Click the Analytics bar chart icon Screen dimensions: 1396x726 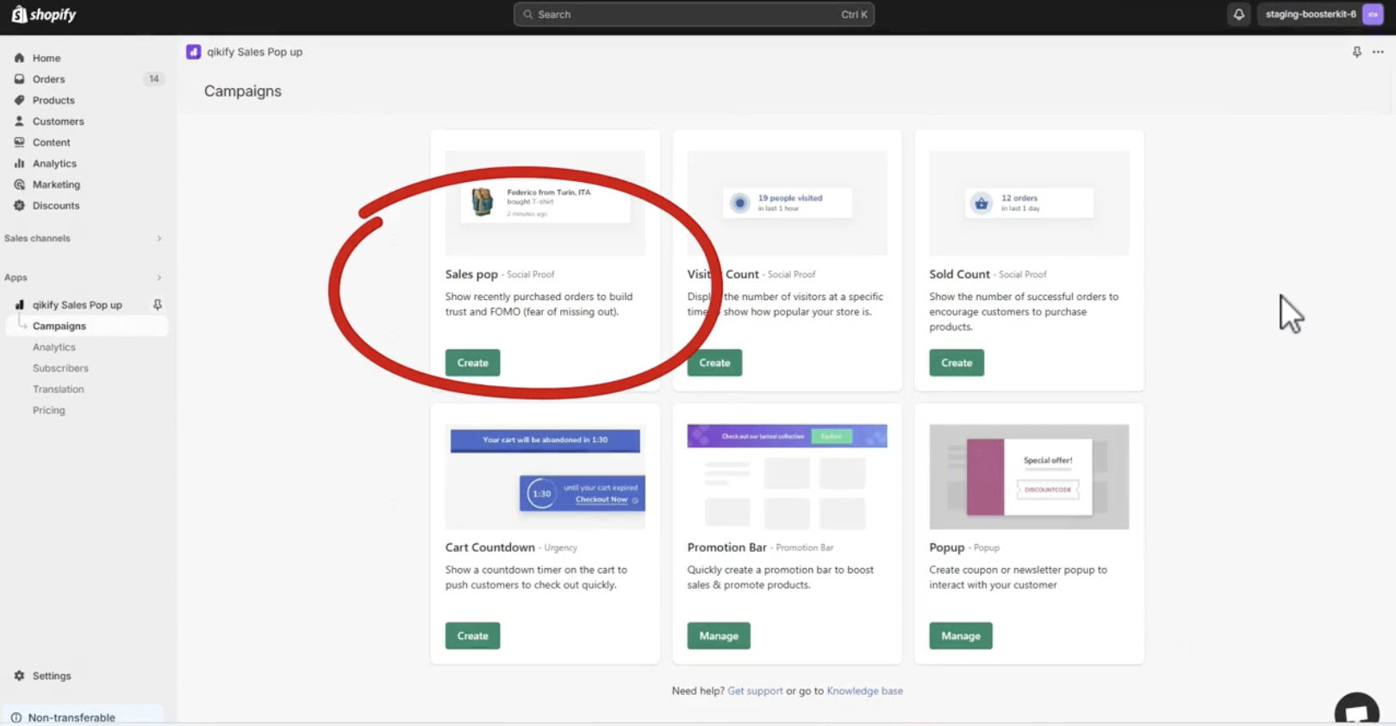coord(19,164)
